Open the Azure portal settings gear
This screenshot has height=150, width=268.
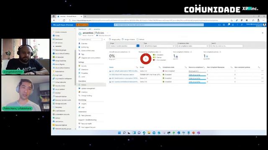point(233,25)
